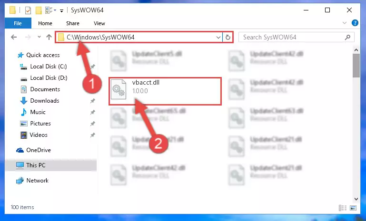Click the Downloads pin icon

(93, 101)
